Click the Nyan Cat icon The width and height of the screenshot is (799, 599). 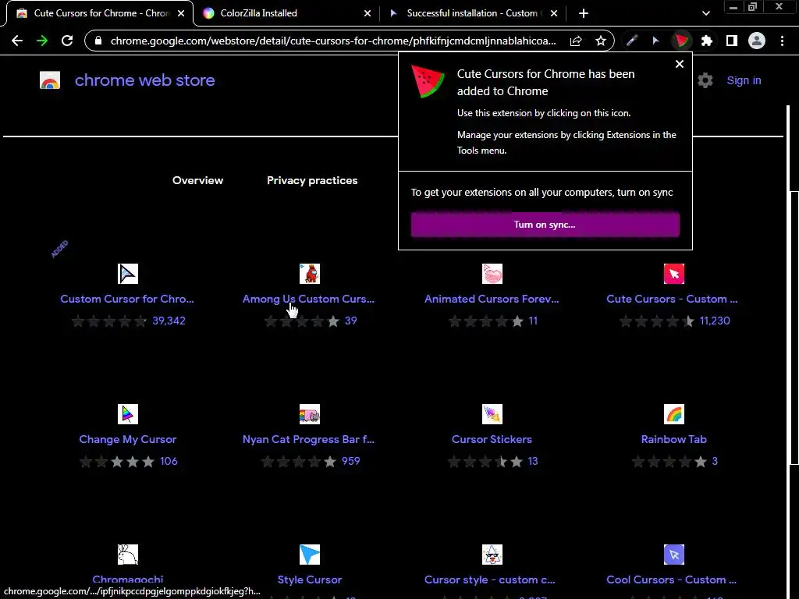pyautogui.click(x=309, y=414)
